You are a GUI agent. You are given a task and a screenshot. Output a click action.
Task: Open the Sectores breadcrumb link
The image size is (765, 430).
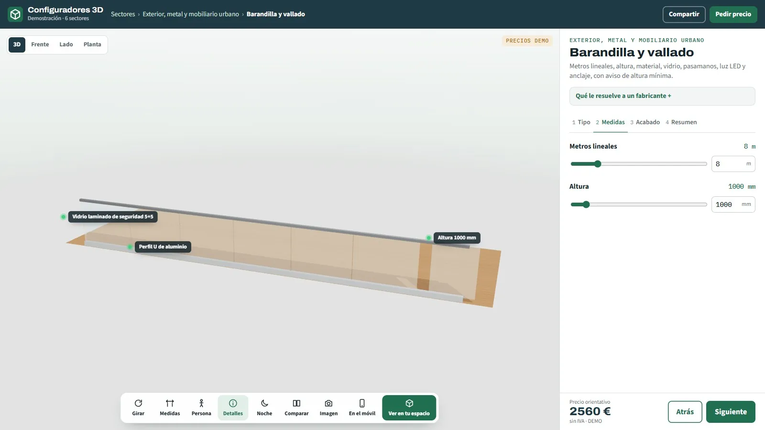[x=123, y=14]
